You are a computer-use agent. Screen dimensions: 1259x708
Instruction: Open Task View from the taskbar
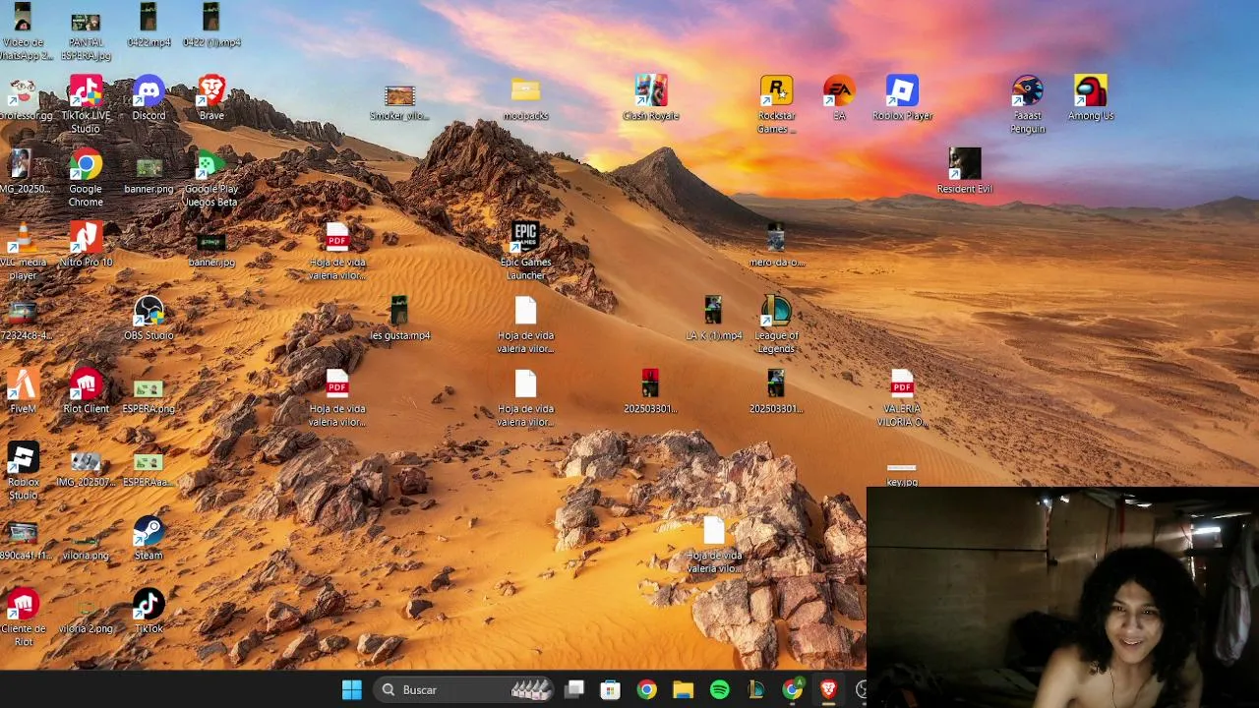(574, 690)
